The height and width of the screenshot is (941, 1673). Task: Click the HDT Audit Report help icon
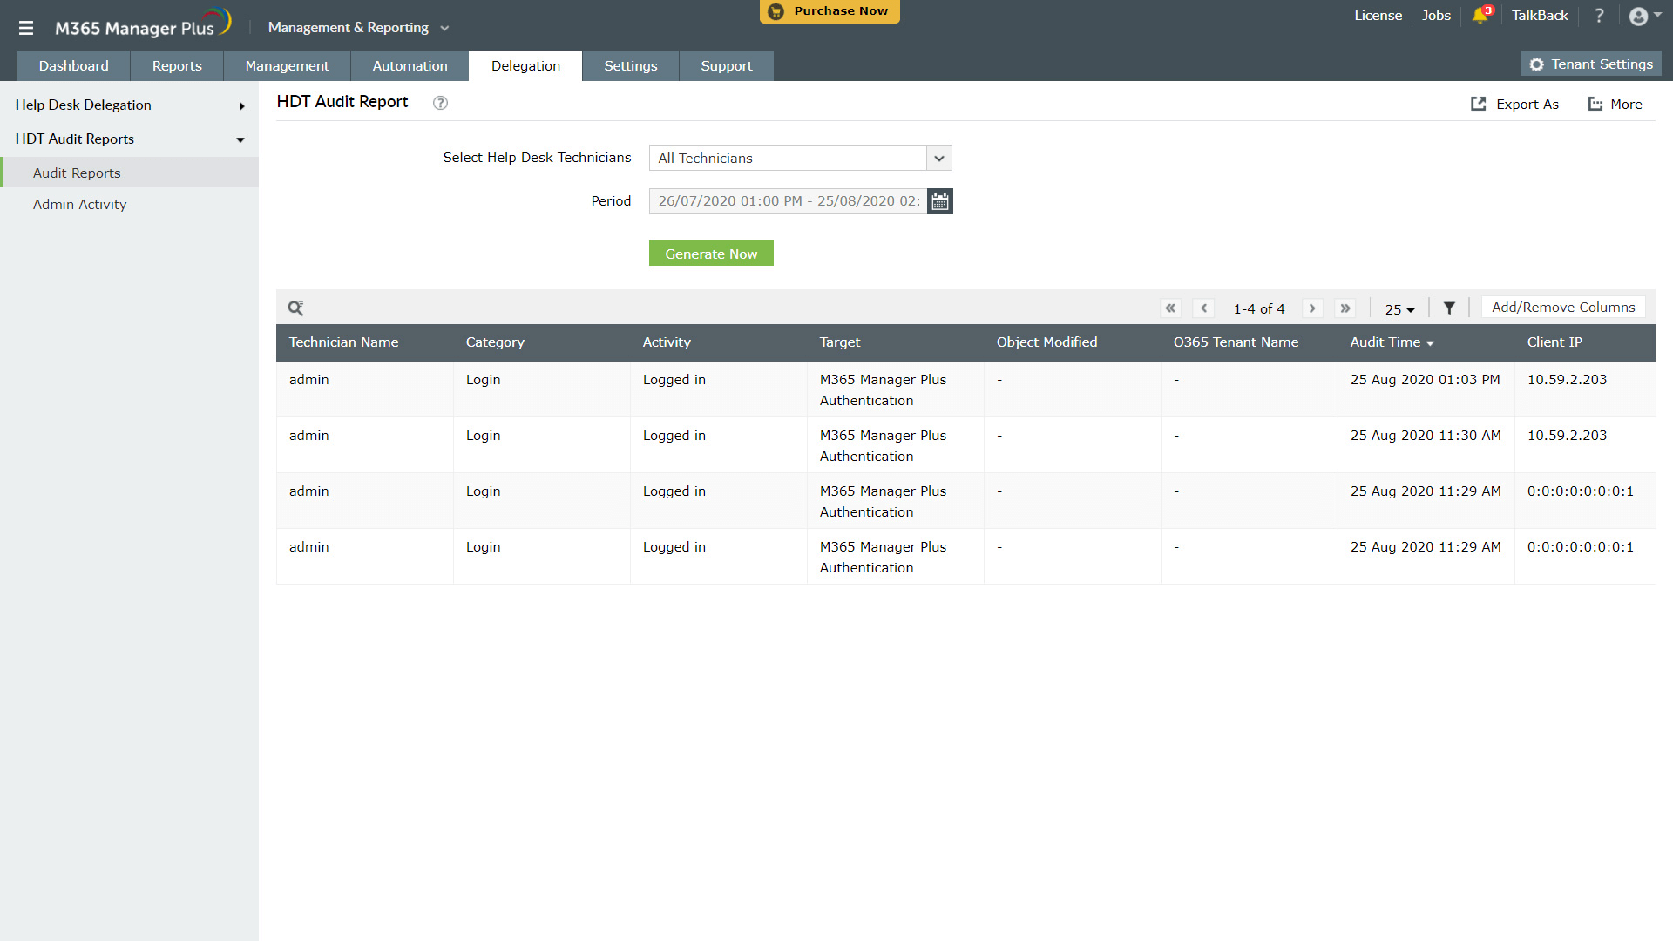click(x=440, y=103)
